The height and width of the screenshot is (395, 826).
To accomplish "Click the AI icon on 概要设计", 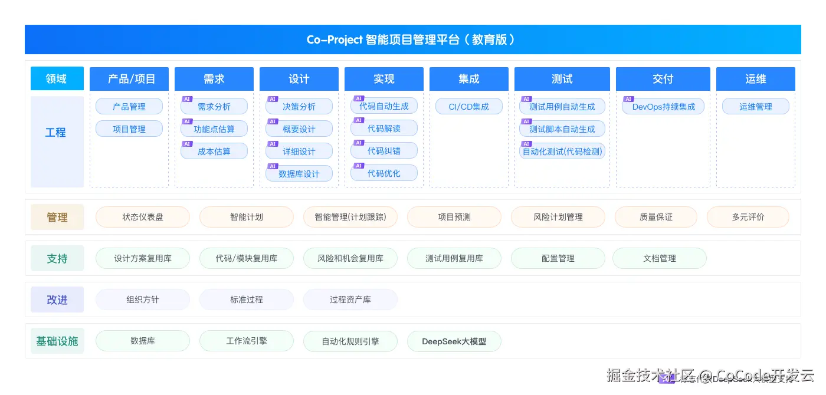I will (273, 121).
